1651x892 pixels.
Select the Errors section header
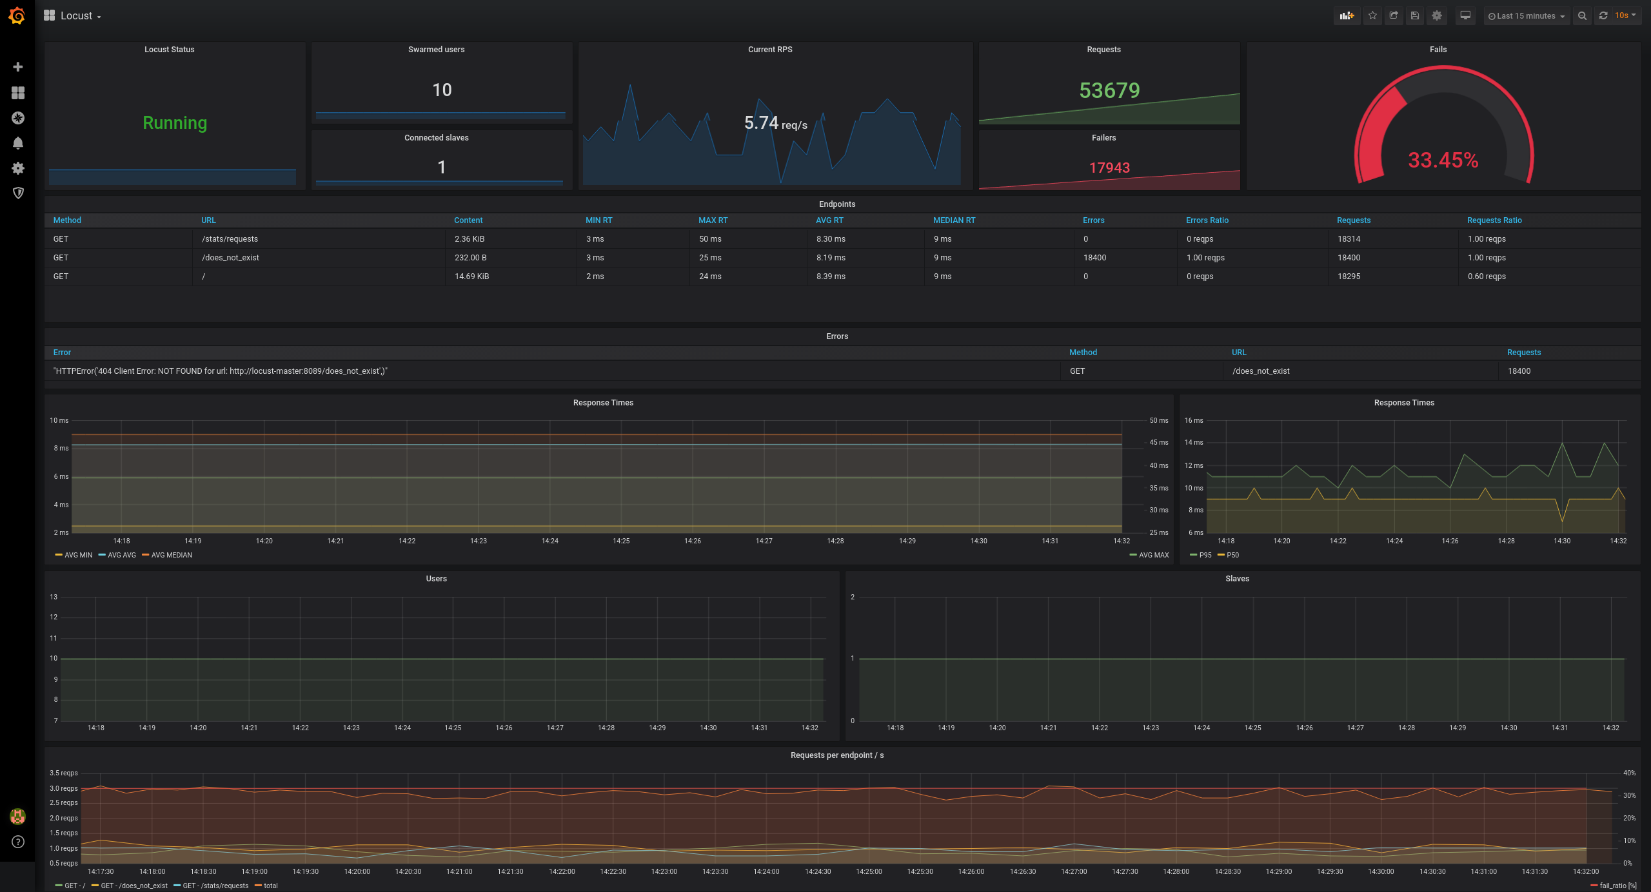click(x=836, y=335)
